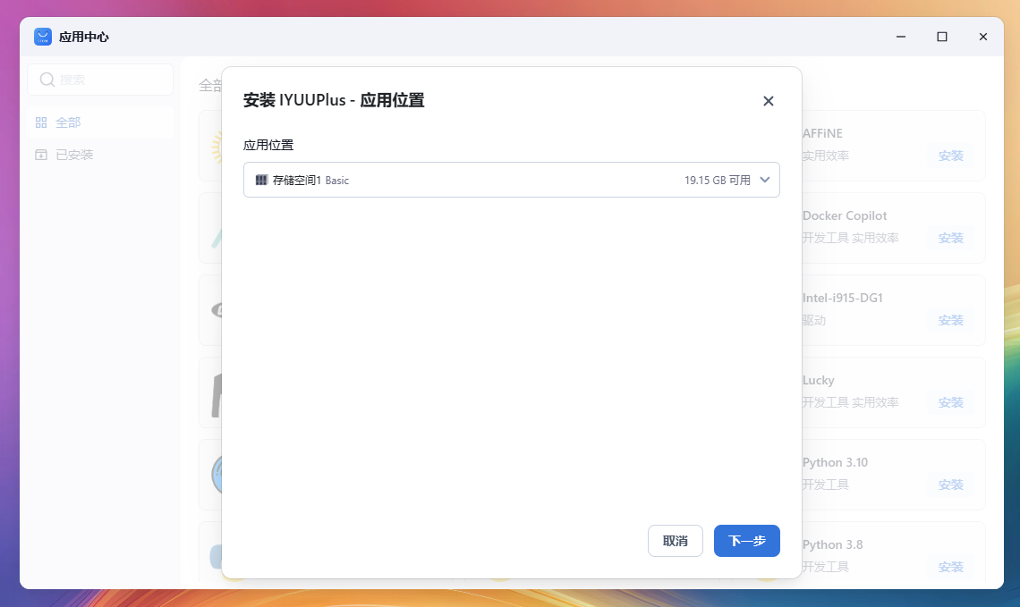Click the 应用位置 field label

tap(268, 145)
